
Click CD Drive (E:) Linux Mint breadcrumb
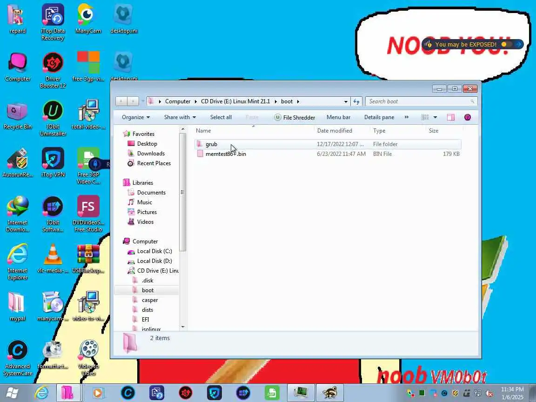tap(235, 101)
